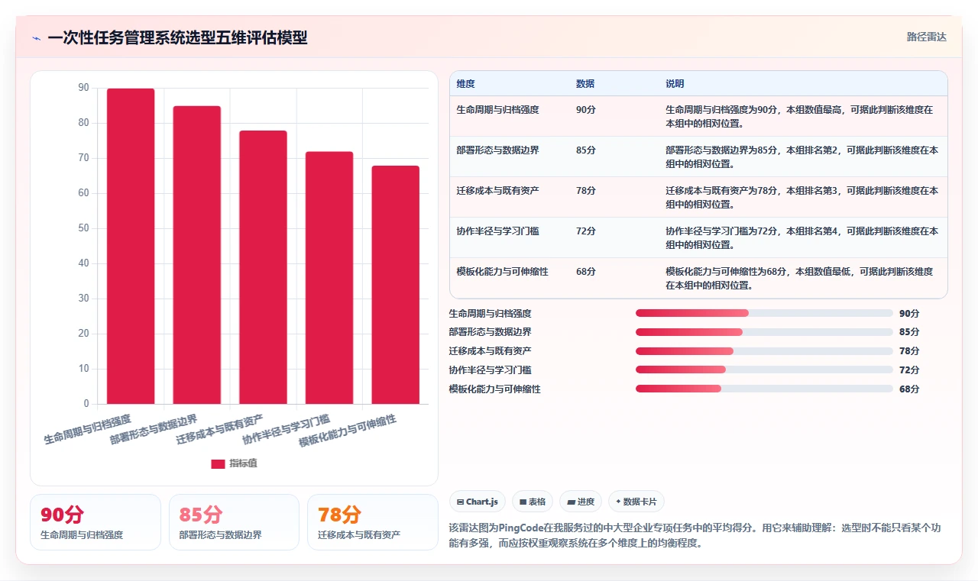Click the 78分 progress bar

pos(764,351)
